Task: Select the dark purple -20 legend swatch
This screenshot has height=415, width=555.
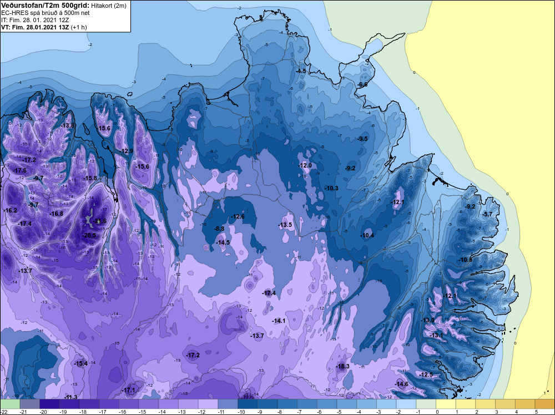Action: click(x=49, y=404)
